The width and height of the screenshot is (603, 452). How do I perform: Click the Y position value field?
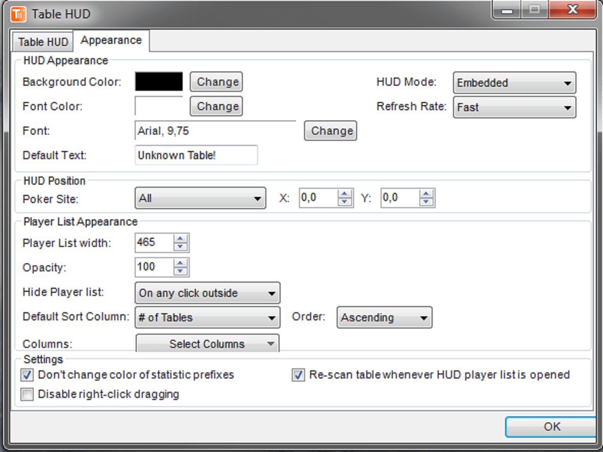[400, 198]
